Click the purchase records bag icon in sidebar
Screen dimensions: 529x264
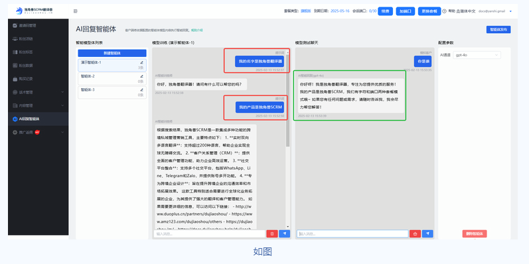(x=15, y=79)
